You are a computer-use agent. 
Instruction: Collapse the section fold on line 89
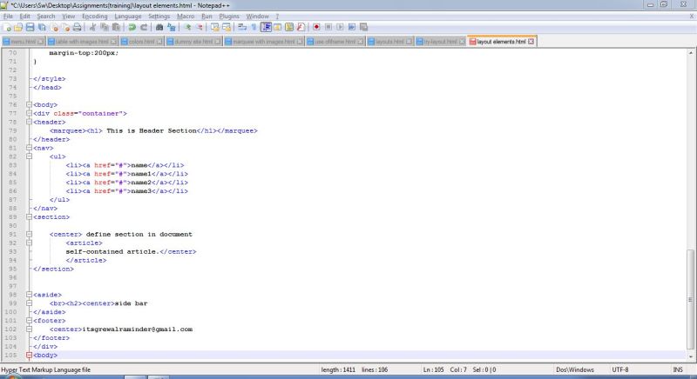click(x=29, y=217)
